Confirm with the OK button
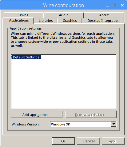This screenshot has height=147, width=127. pos(63,141)
